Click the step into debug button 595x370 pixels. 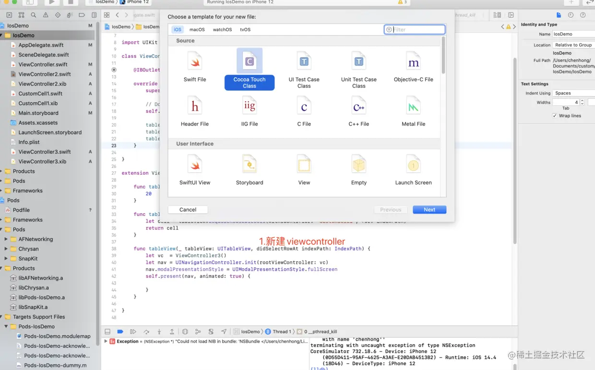coord(159,332)
